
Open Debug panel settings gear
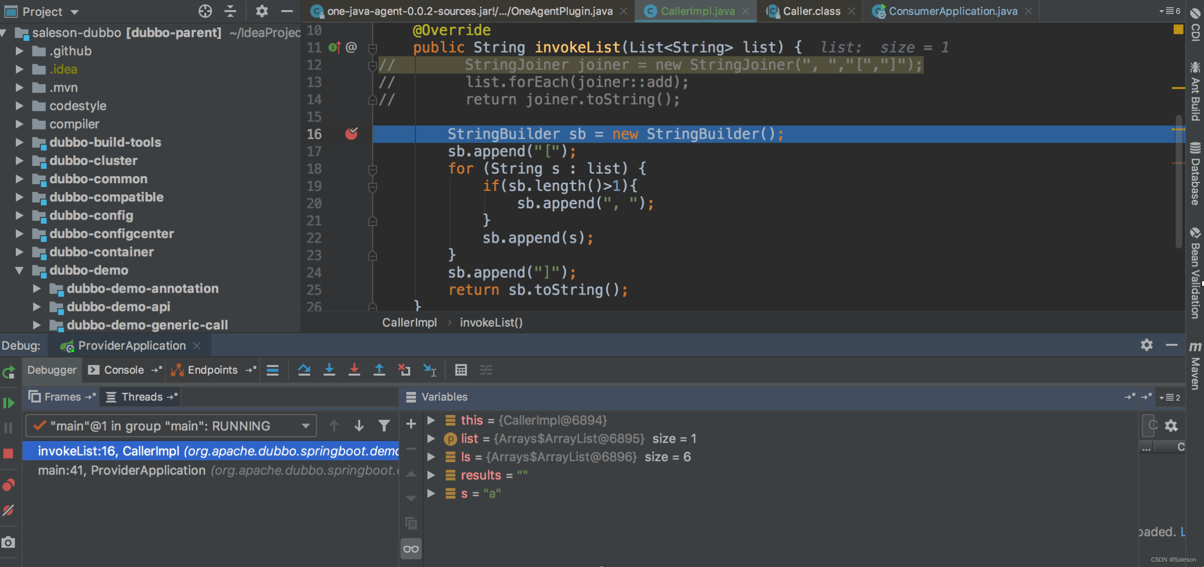pyautogui.click(x=1146, y=345)
